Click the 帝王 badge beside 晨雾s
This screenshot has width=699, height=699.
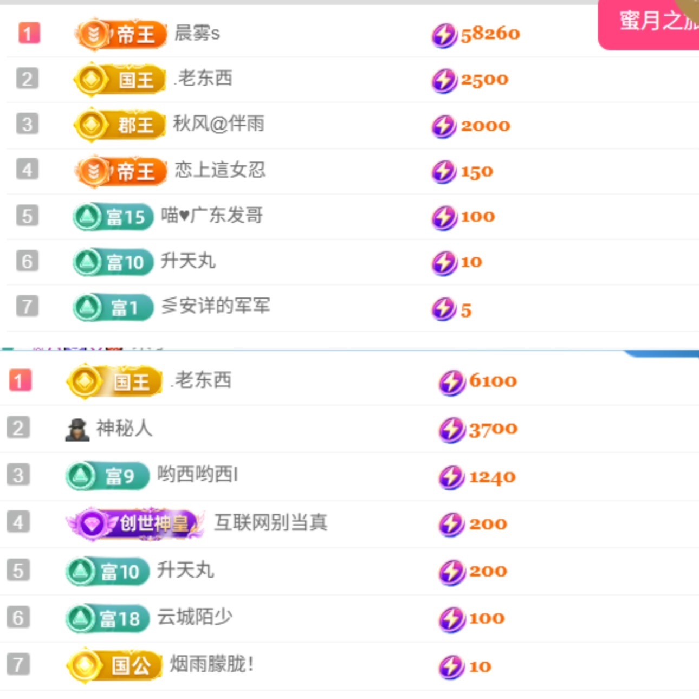(120, 35)
